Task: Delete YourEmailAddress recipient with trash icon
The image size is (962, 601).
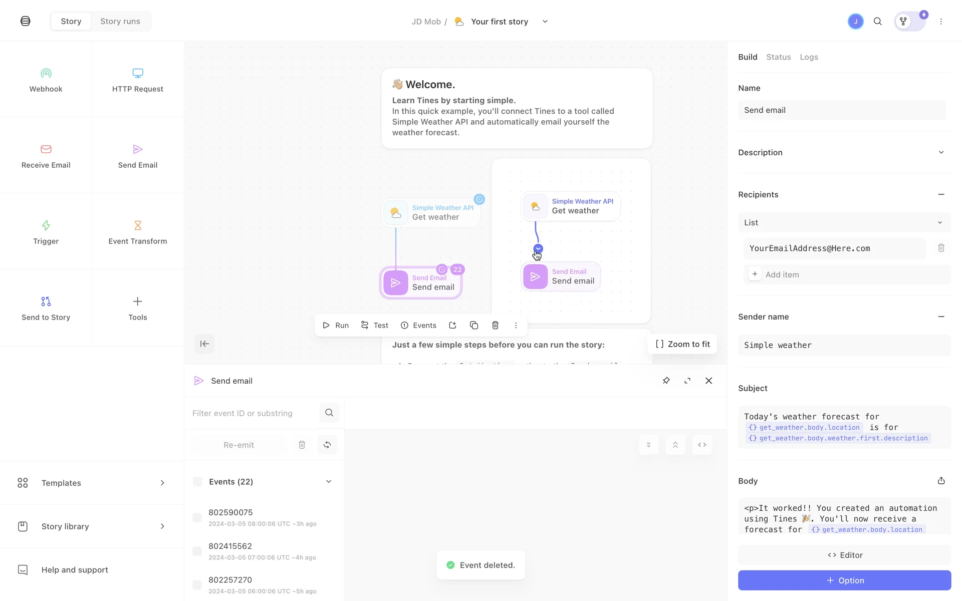Action: tap(941, 248)
